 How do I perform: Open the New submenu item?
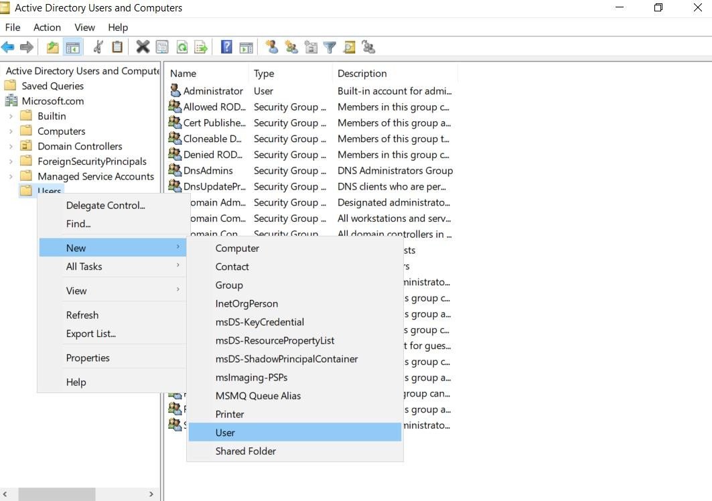pos(112,248)
